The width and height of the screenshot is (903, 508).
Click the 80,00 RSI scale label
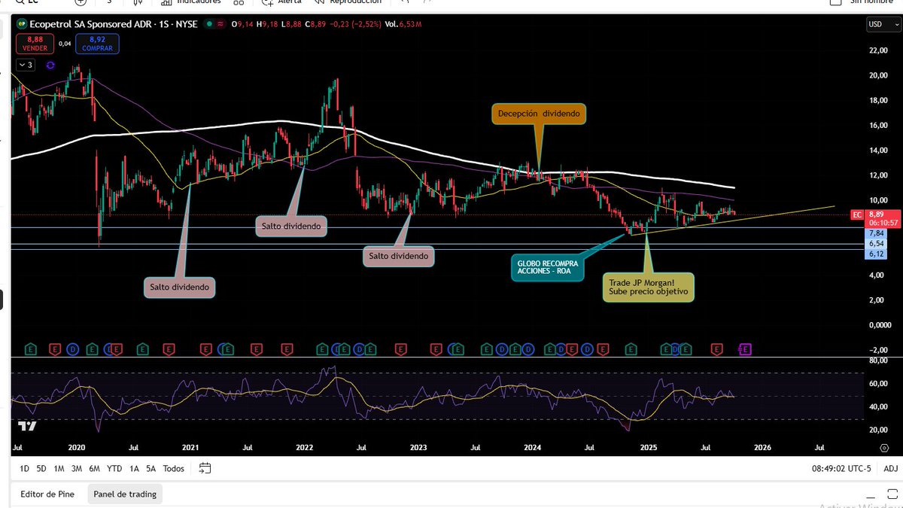[877, 361]
